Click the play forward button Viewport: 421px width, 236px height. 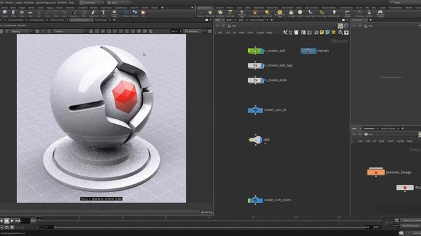12,221
